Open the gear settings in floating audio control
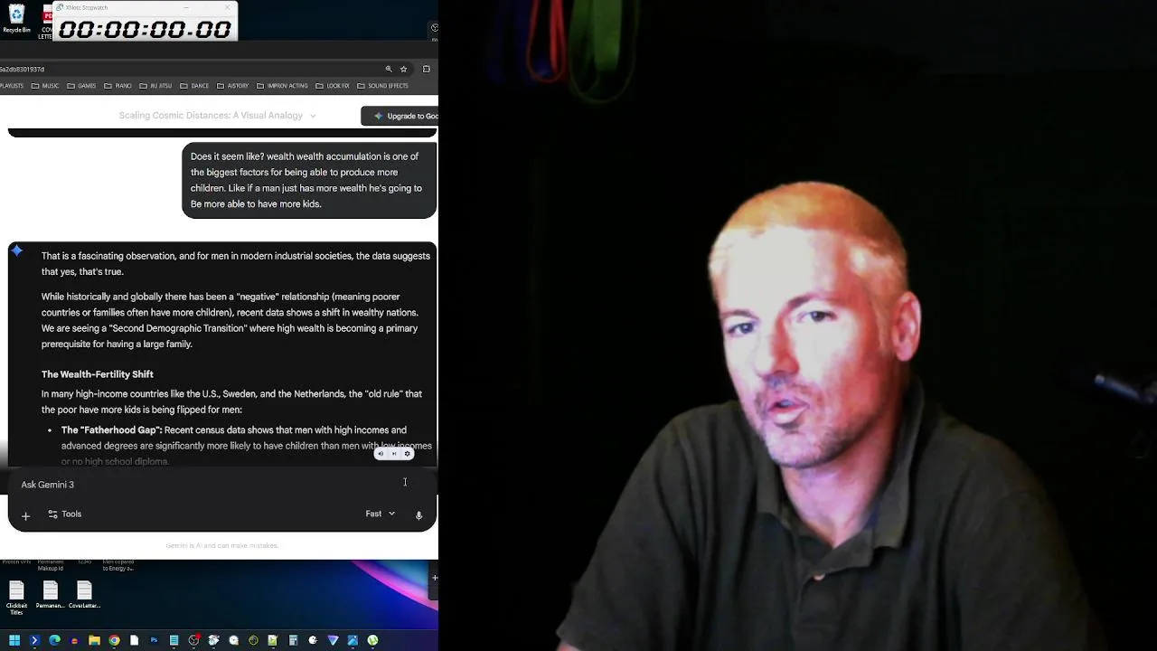The height and width of the screenshot is (651, 1157). [x=408, y=454]
